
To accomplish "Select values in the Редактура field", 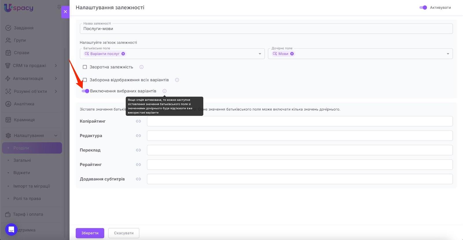I will pos(300,136).
